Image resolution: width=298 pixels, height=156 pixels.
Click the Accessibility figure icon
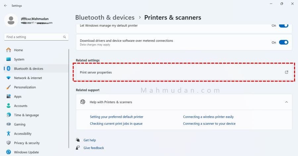point(8,134)
